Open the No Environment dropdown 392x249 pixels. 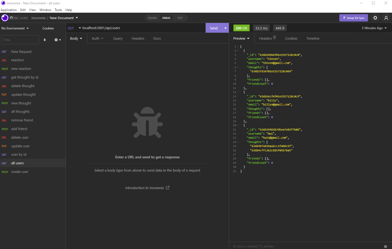[15, 28]
